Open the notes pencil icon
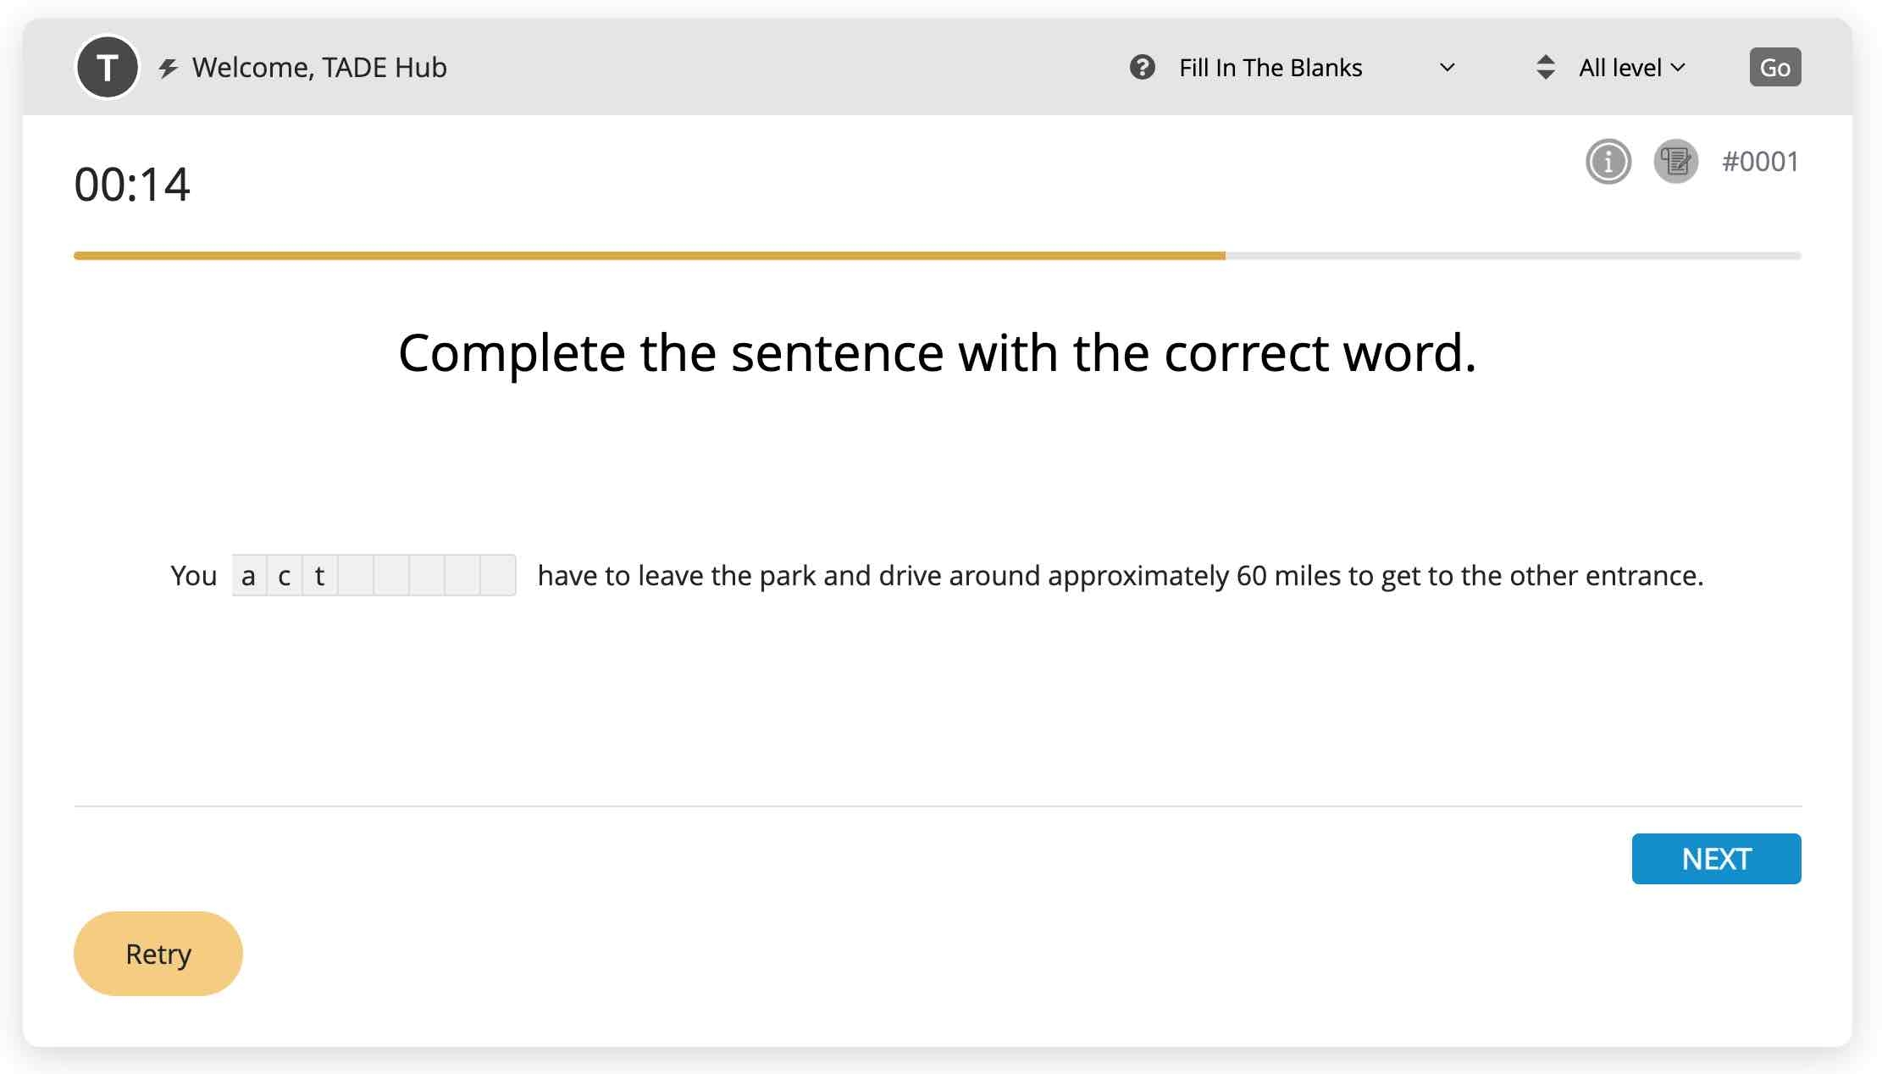 point(1675,161)
